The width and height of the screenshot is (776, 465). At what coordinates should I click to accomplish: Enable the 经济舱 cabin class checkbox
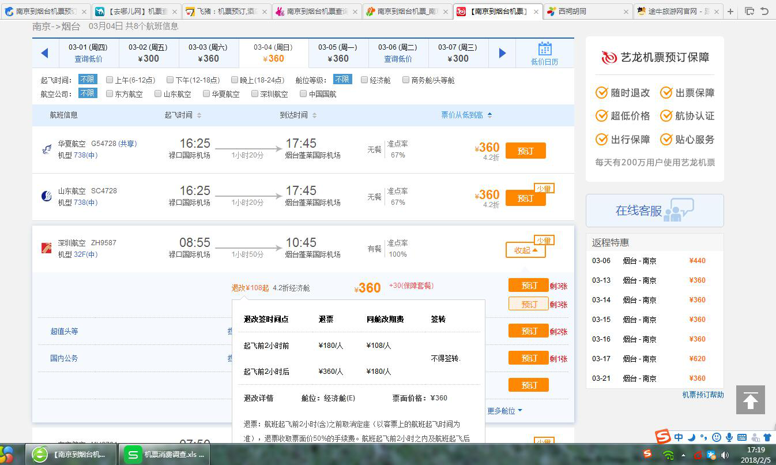pos(364,79)
